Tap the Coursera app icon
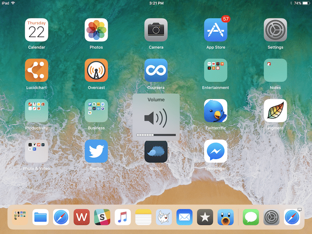 coord(156,71)
